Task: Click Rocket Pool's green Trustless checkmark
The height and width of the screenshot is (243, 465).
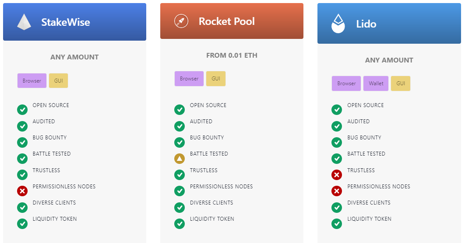Action: [x=180, y=175]
